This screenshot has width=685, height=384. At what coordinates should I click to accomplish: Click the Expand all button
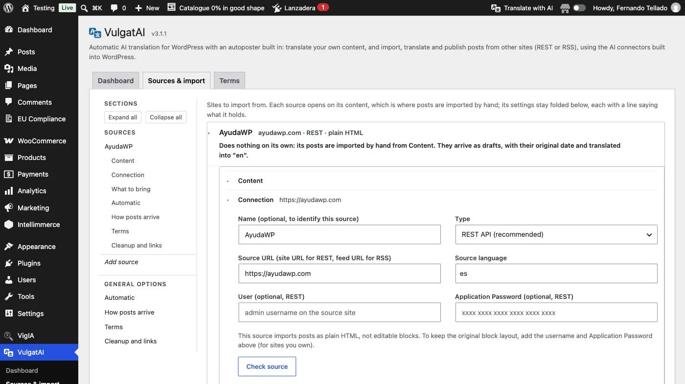(x=123, y=117)
